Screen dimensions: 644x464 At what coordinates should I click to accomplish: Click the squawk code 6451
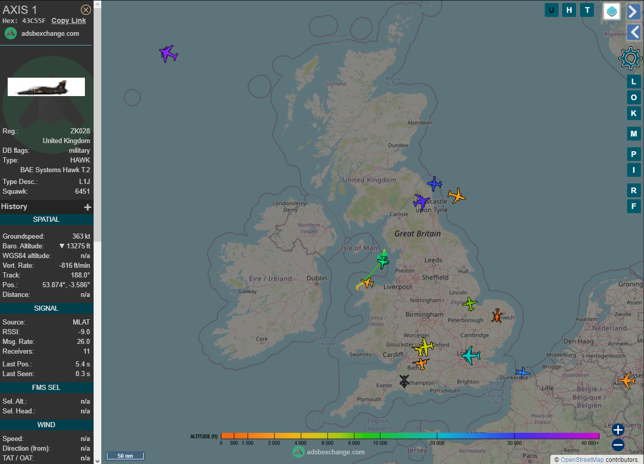coord(82,192)
